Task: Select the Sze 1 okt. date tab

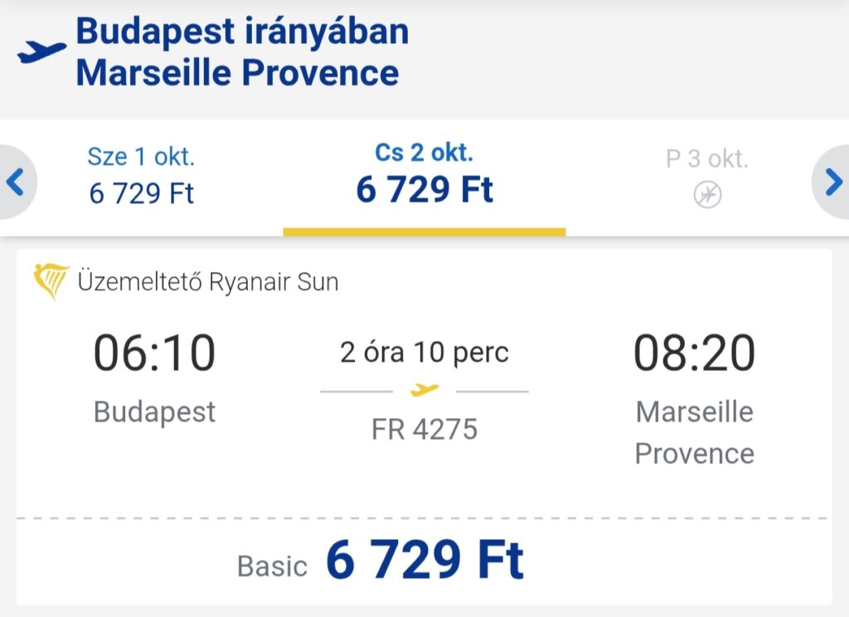Action: point(141,176)
